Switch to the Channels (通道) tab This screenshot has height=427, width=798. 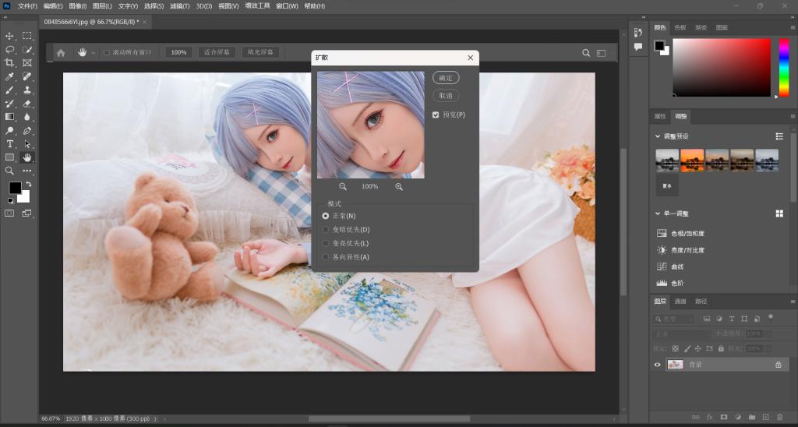(680, 302)
